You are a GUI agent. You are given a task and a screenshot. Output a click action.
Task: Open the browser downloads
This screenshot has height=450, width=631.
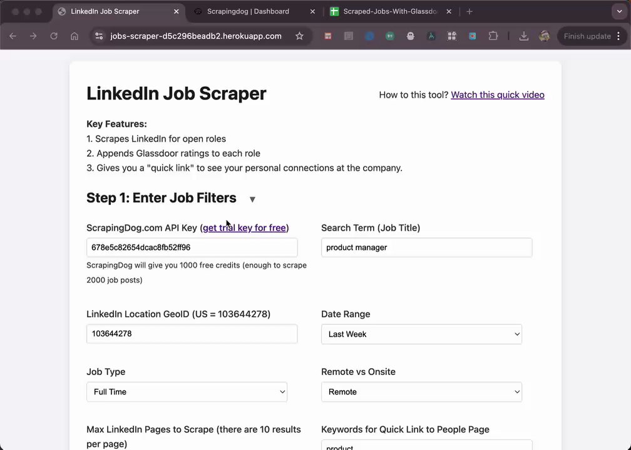coord(524,36)
